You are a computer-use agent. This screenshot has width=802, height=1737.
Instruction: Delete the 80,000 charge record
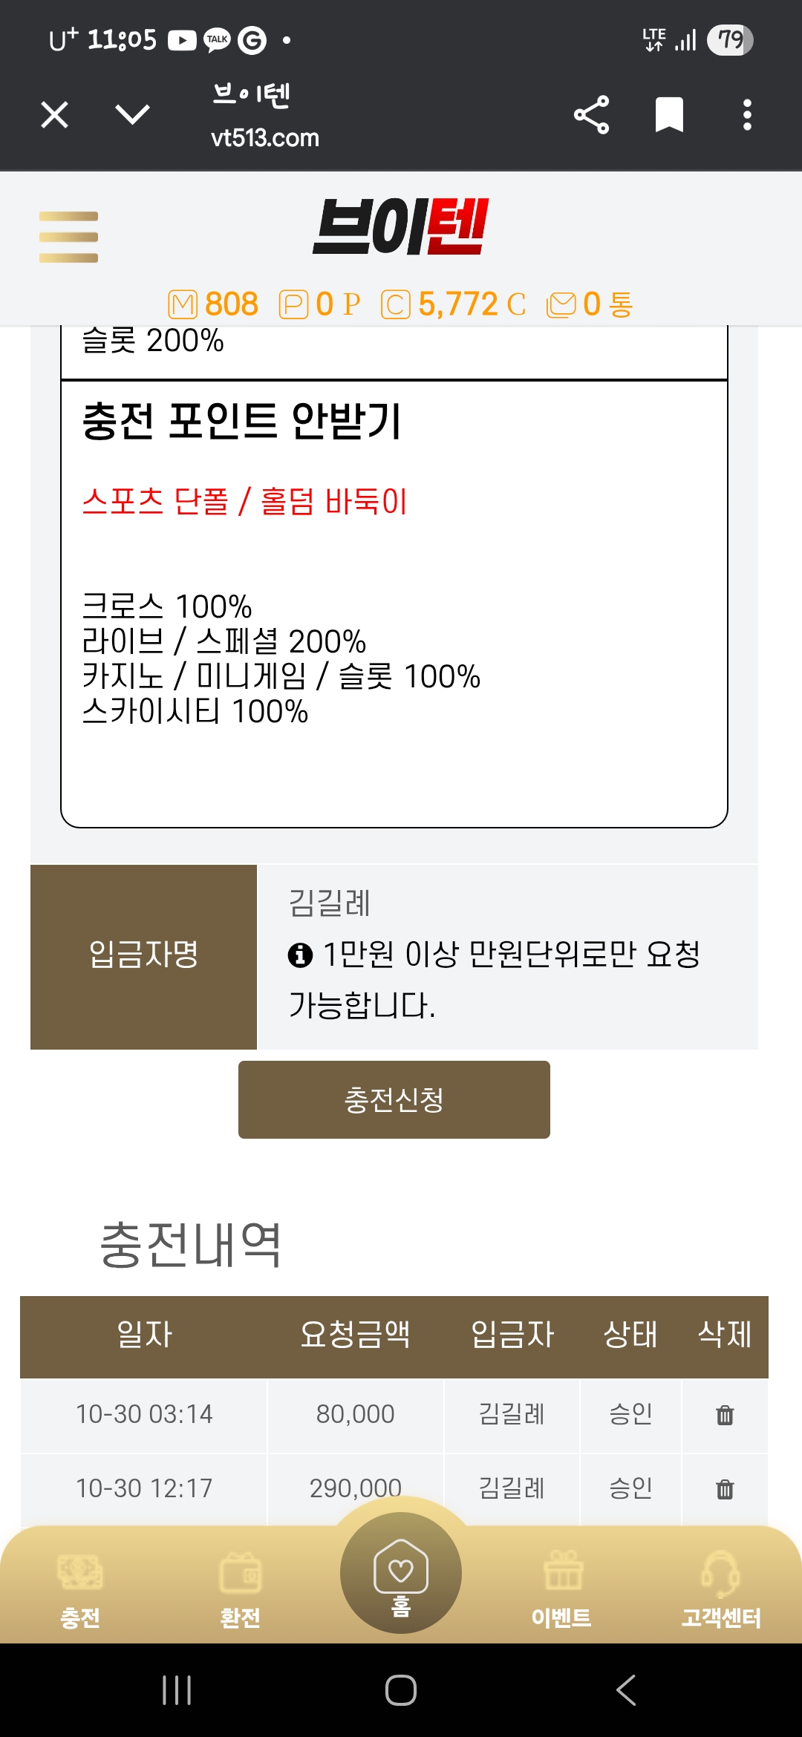(725, 1415)
